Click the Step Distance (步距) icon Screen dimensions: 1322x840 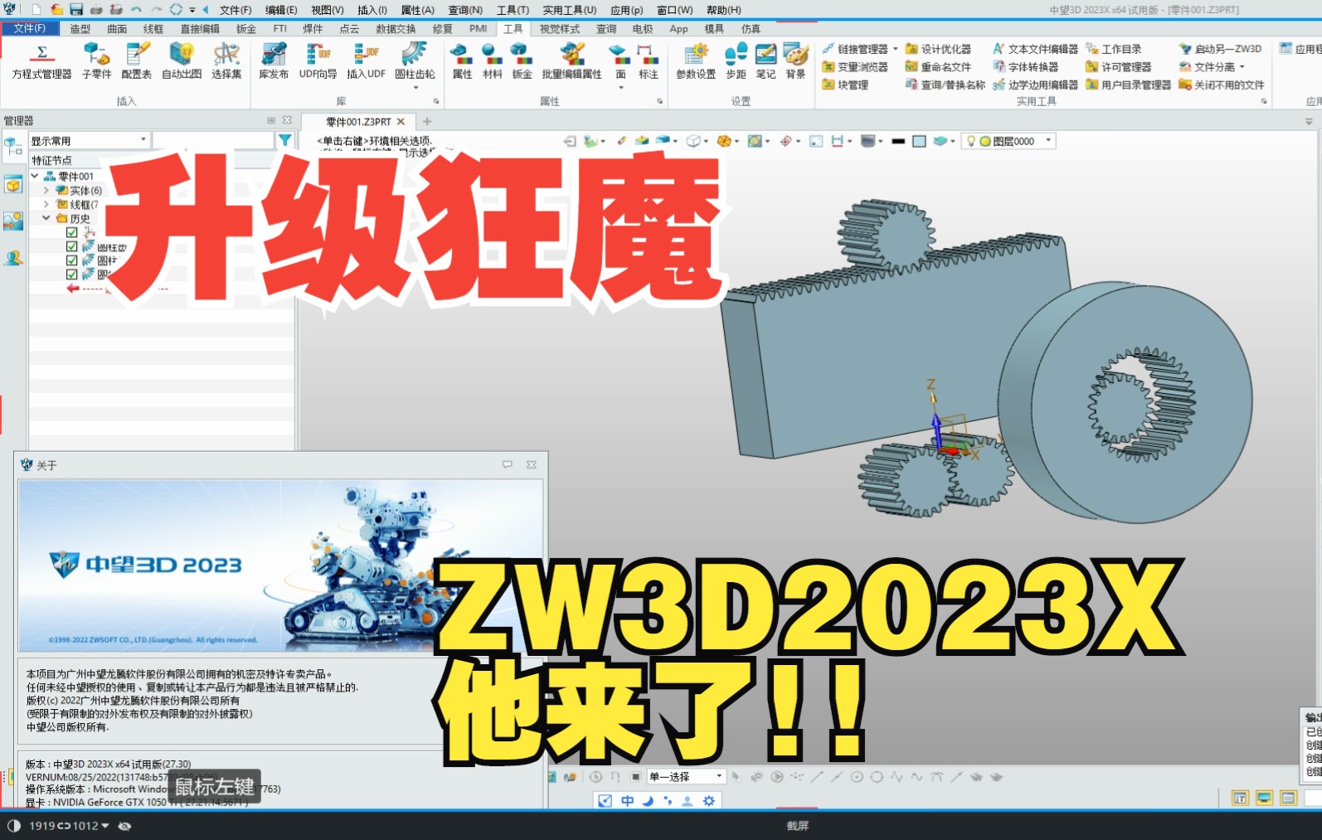point(736,61)
